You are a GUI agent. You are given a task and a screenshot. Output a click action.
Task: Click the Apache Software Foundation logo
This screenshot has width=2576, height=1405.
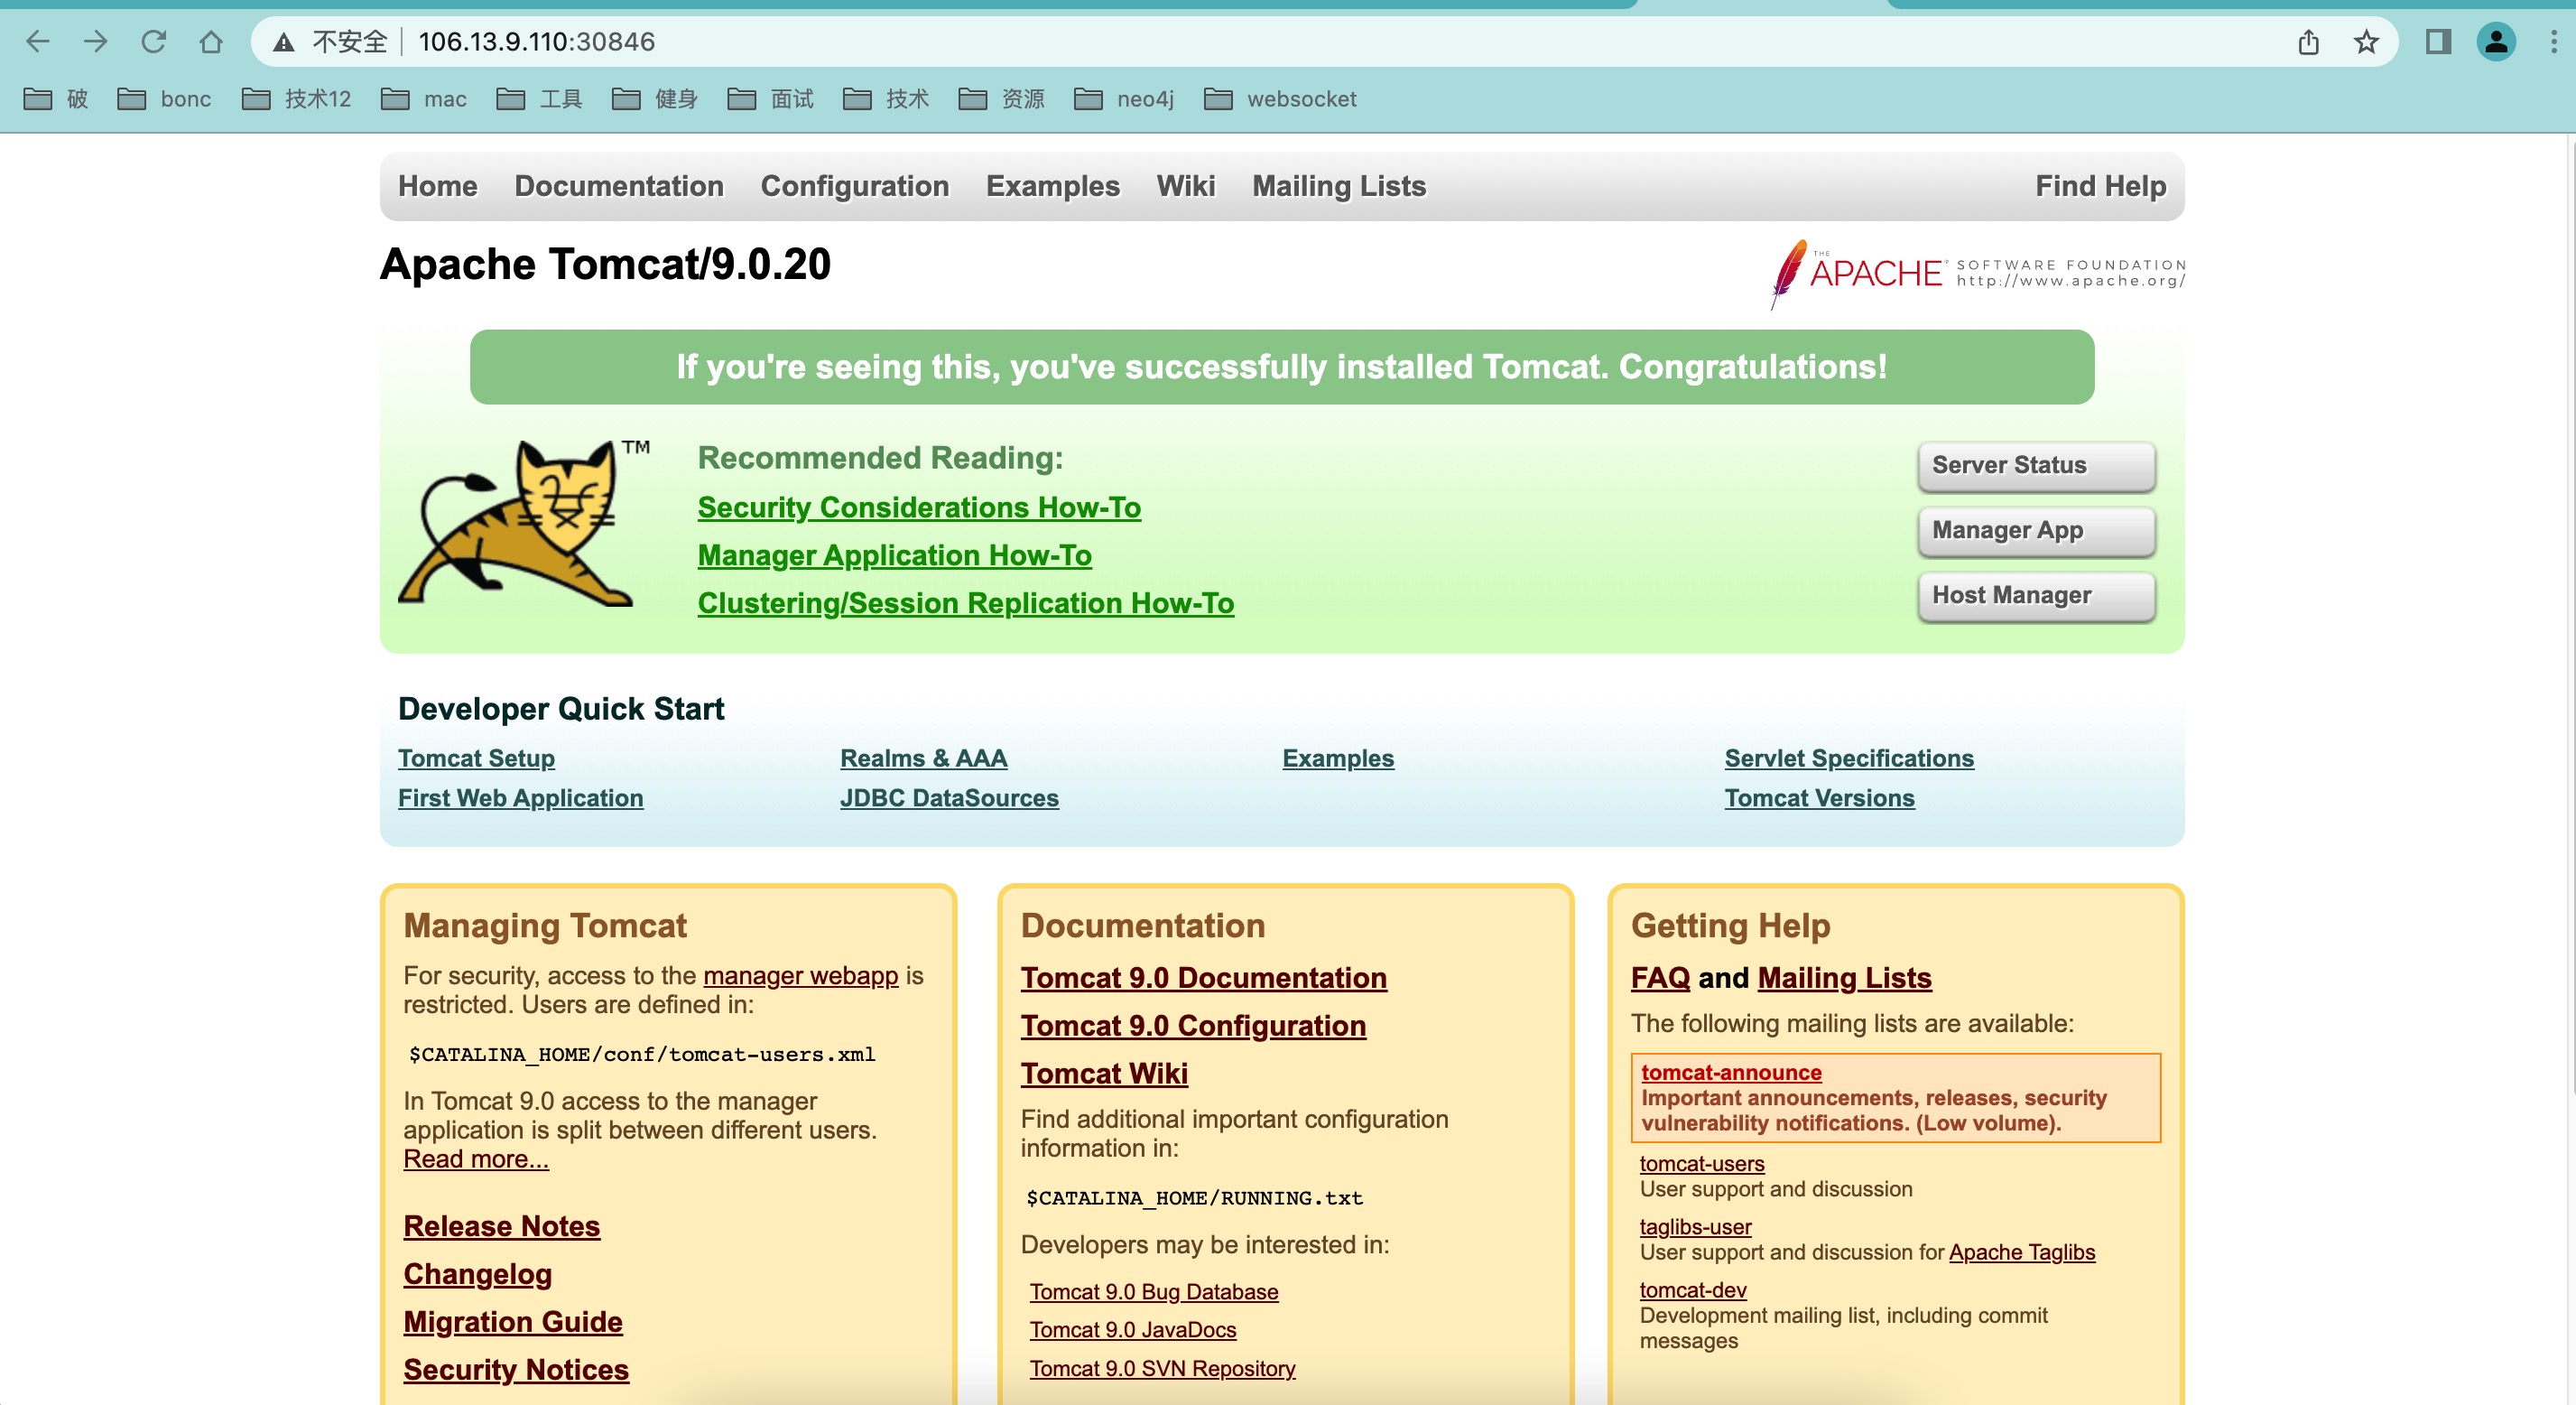[x=1976, y=272]
